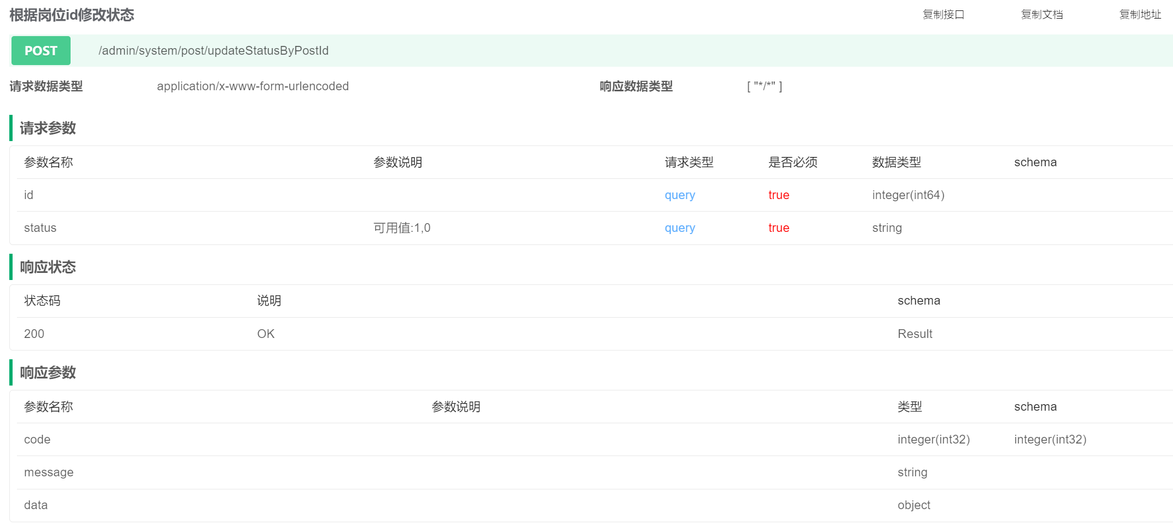Click the 是否必须 column header
Image resolution: width=1173 pixels, height=531 pixels.
point(793,162)
